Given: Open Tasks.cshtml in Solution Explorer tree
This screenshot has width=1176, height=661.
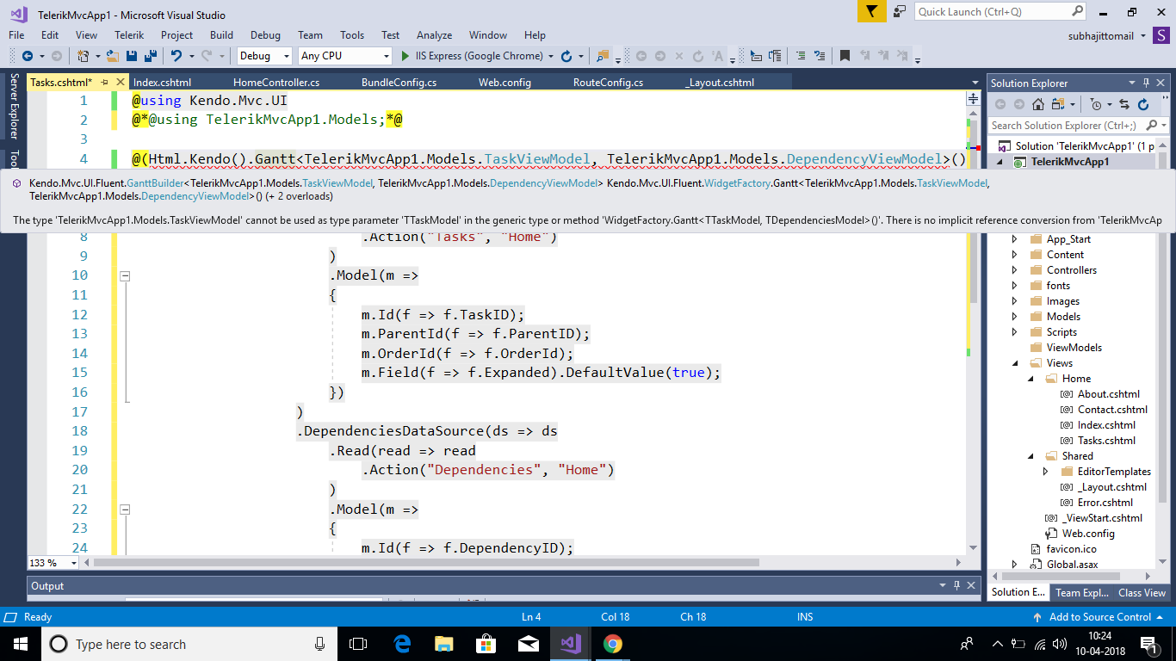Looking at the screenshot, I should coord(1106,441).
